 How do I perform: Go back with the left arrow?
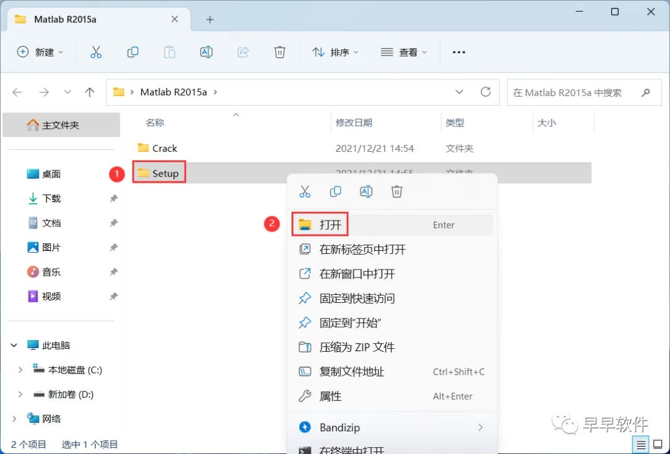pyautogui.click(x=17, y=92)
